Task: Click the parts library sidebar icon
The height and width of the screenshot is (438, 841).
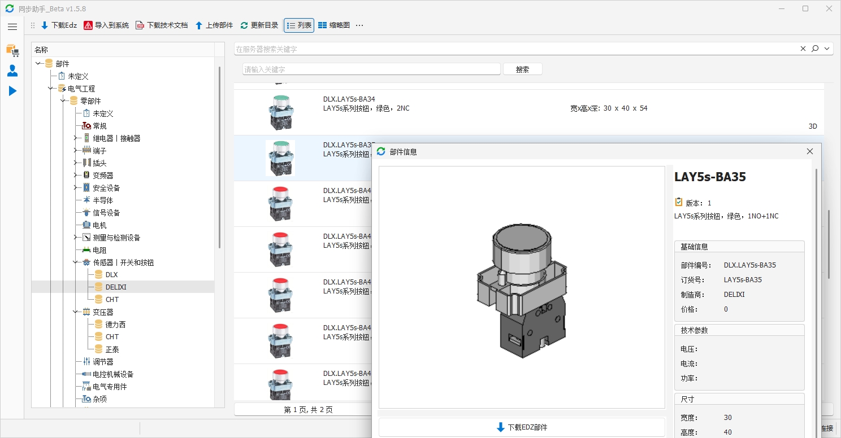Action: pyautogui.click(x=12, y=50)
